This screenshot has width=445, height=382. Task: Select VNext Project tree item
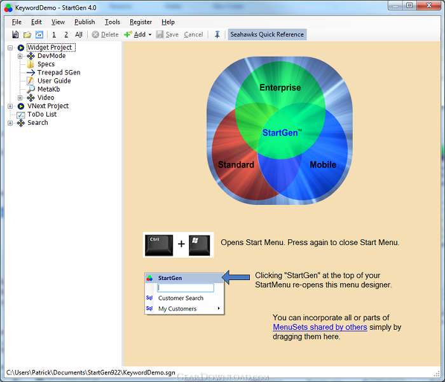coord(48,106)
